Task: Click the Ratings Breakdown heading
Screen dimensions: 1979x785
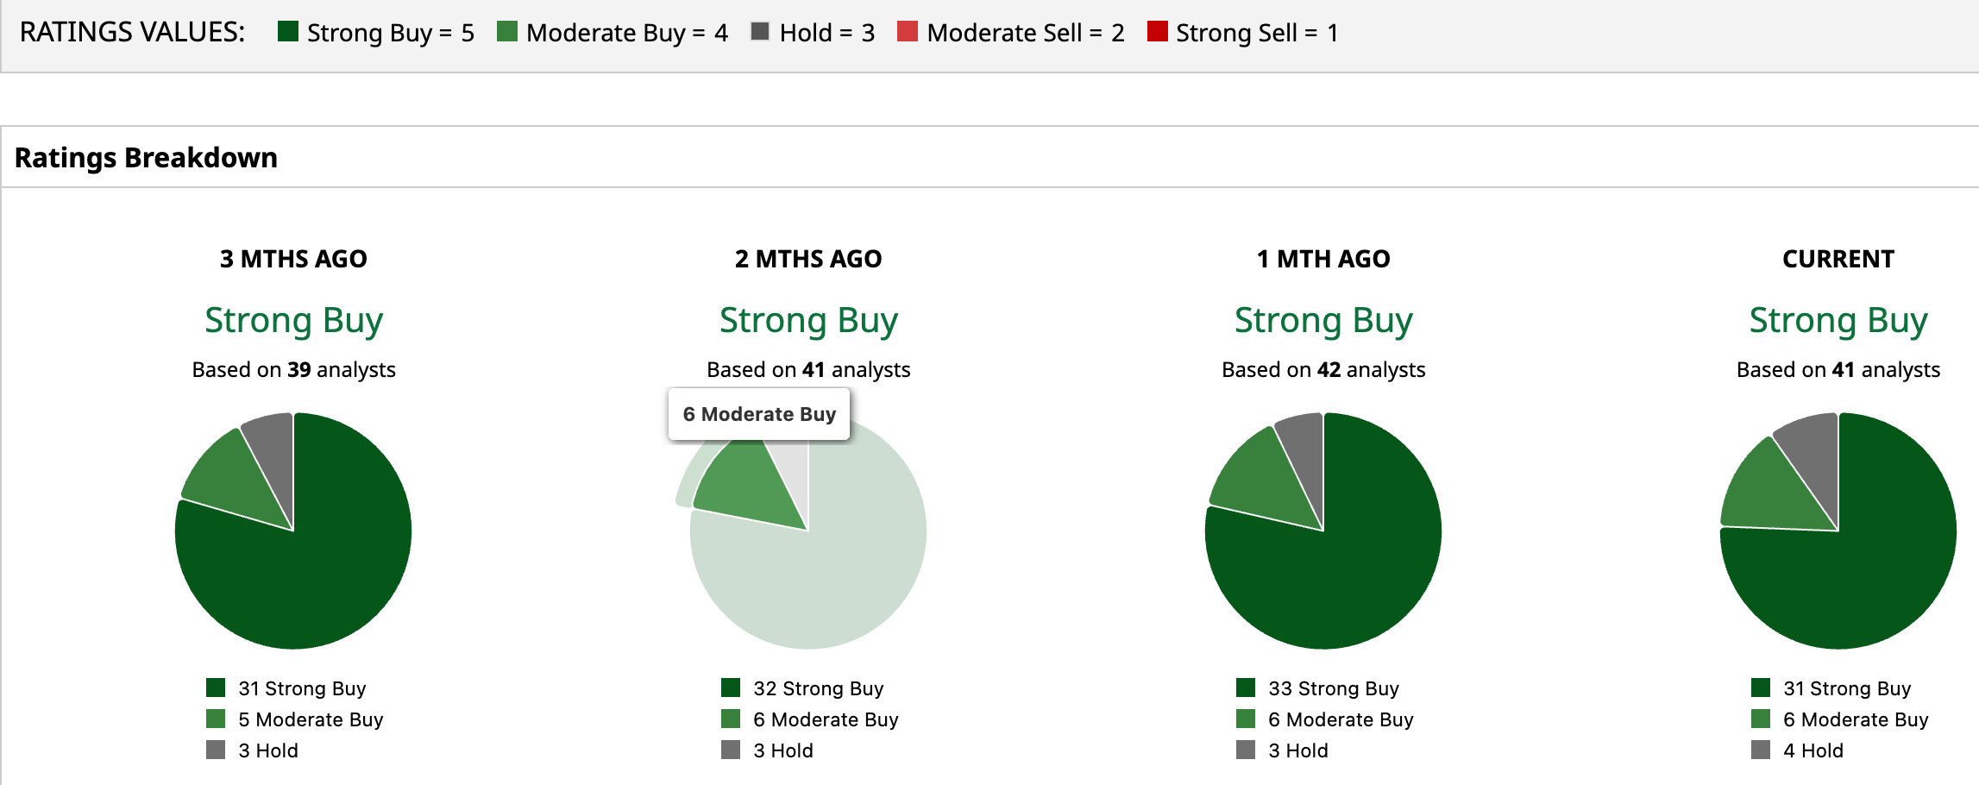Action: pyautogui.click(x=147, y=158)
